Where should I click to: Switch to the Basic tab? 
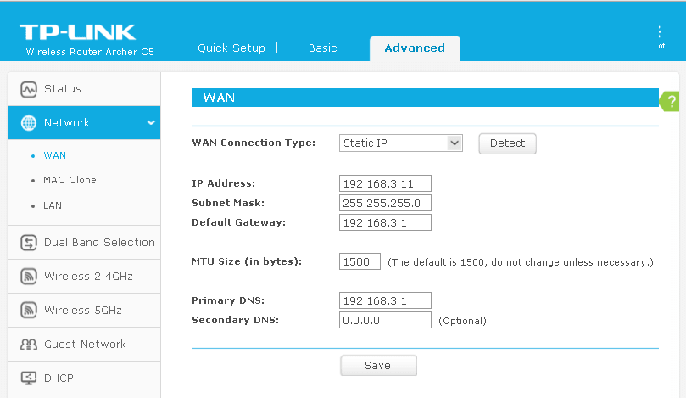coord(322,48)
